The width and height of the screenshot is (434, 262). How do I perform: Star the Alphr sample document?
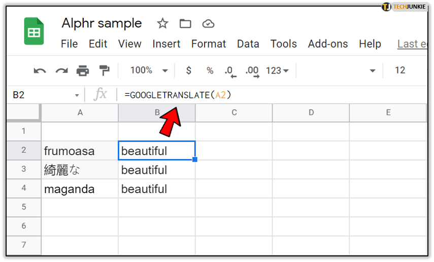162,23
